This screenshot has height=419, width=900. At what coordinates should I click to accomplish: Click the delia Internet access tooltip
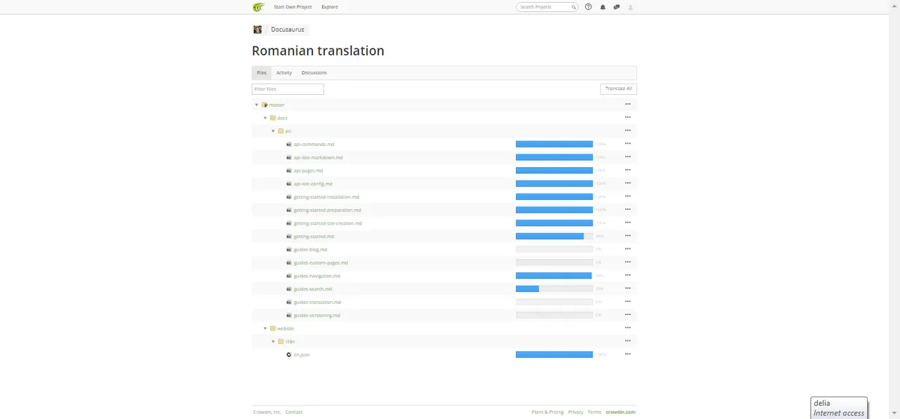pyautogui.click(x=839, y=408)
